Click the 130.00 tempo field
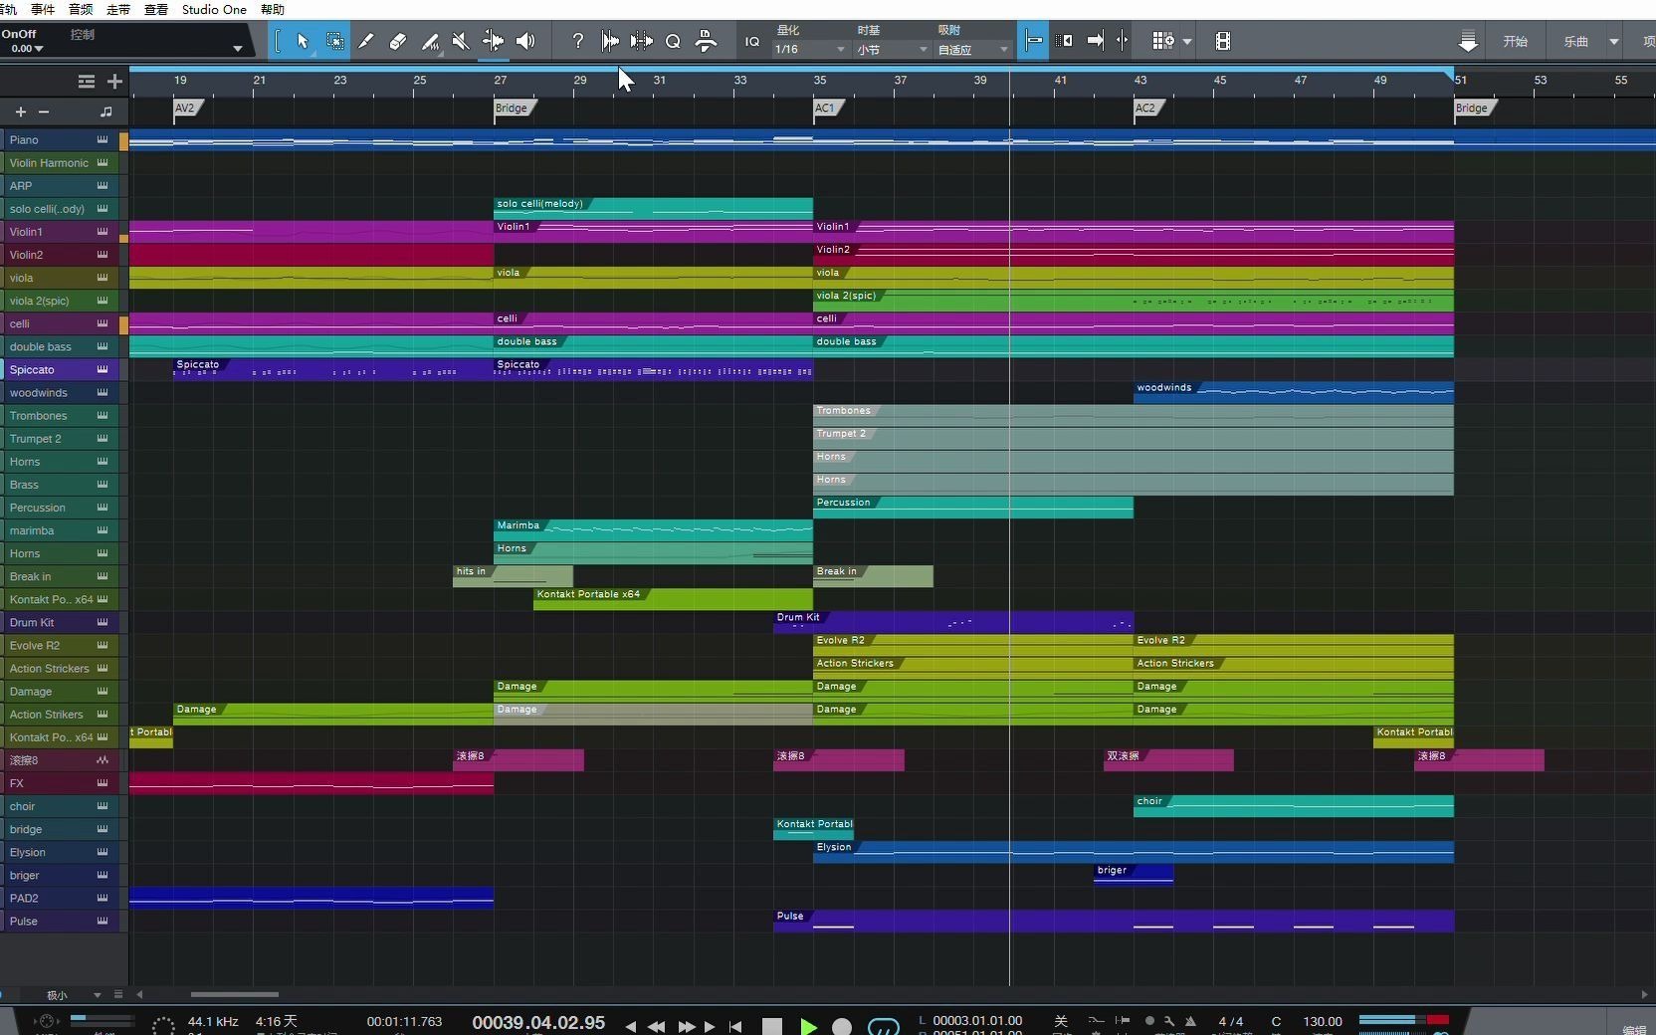Image resolution: width=1656 pixels, height=1035 pixels. pyautogui.click(x=1323, y=1021)
